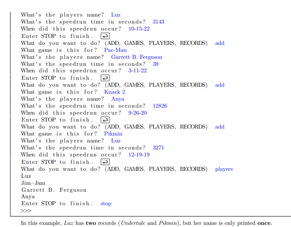Click the '>>>' Python prompt
This screenshot has height=227, width=291.
point(26,211)
